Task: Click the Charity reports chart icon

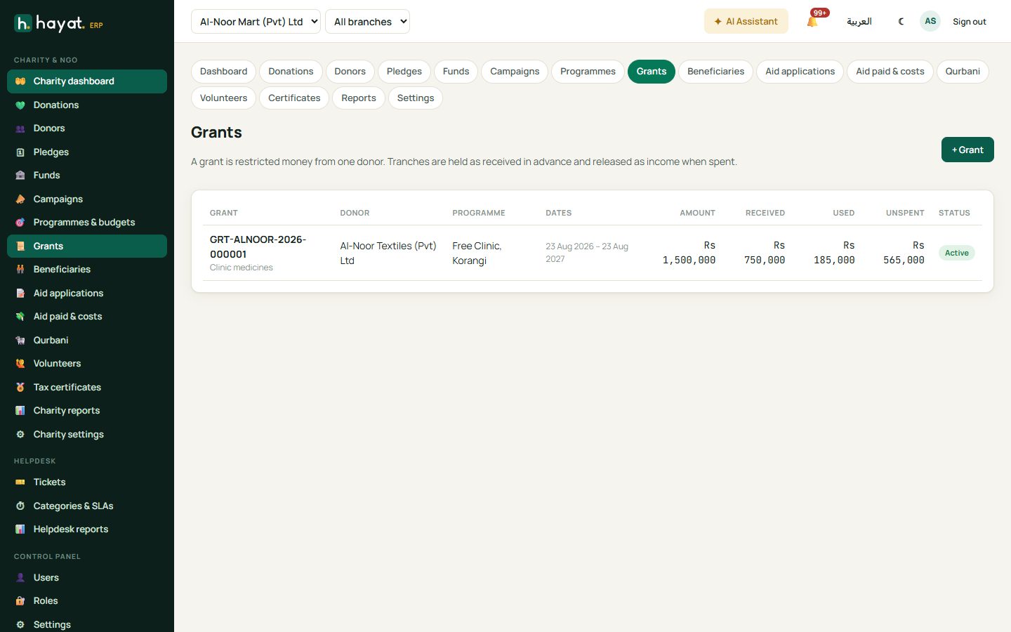Action: coord(20,411)
